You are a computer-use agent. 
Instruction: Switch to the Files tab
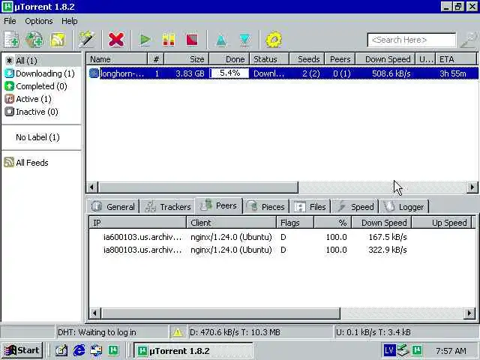pyautogui.click(x=310, y=207)
